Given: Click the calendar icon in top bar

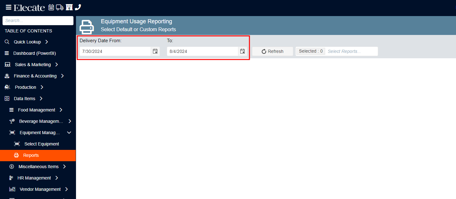Looking at the screenshot, I should coord(51,7).
